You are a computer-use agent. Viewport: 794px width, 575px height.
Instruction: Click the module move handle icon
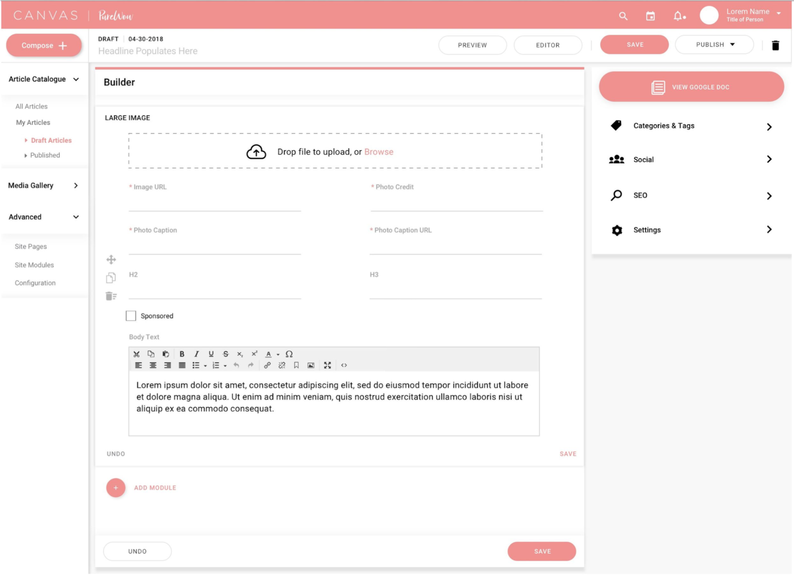click(111, 260)
